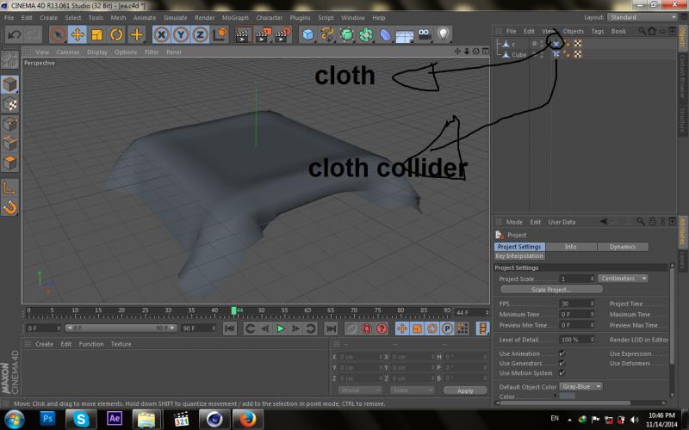Toggle Position keyframe recording
689x430 pixels.
pos(402,329)
